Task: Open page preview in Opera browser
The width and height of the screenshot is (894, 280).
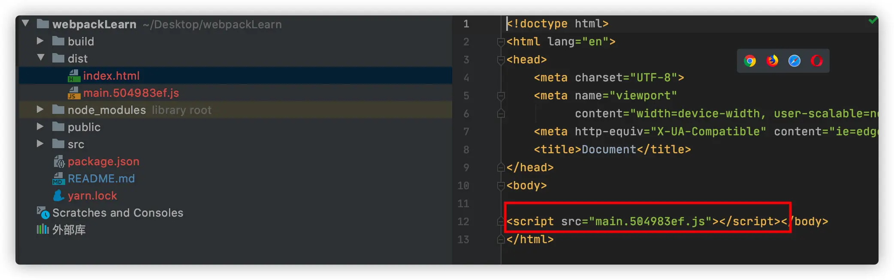Action: [x=817, y=61]
